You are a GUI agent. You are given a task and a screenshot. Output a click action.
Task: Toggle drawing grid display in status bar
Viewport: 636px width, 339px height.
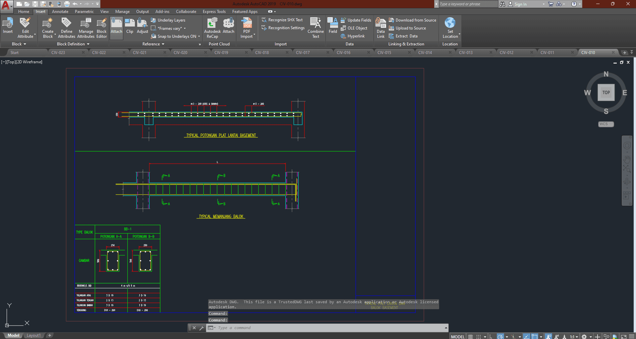tap(470, 336)
